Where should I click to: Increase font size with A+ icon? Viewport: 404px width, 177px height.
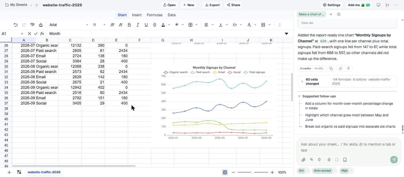point(112,25)
